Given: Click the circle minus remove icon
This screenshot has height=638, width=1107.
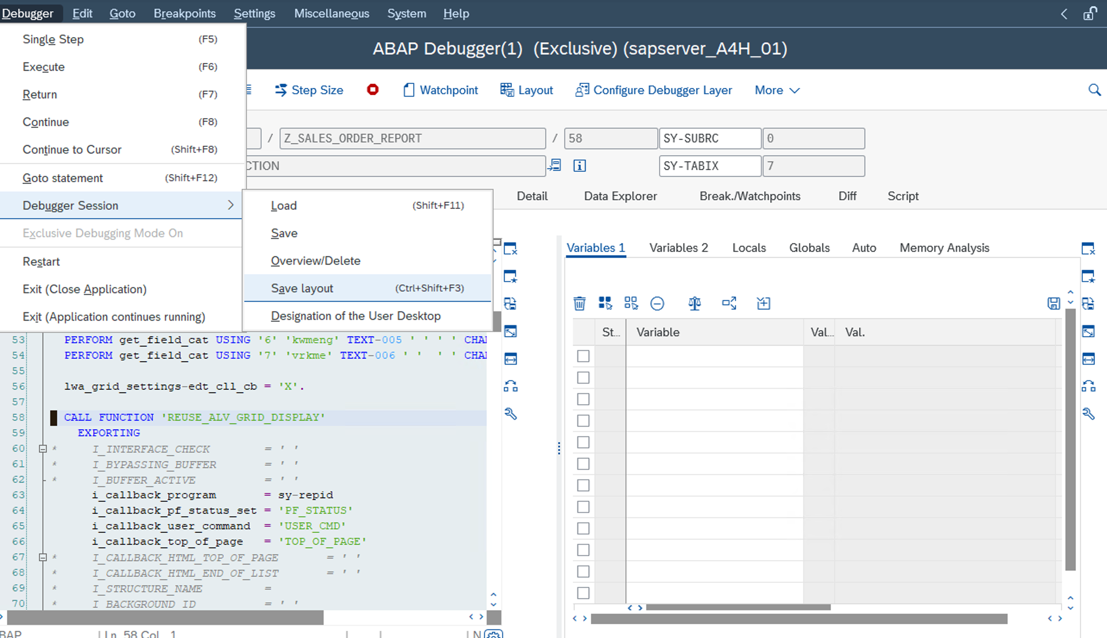Looking at the screenshot, I should coord(657,303).
